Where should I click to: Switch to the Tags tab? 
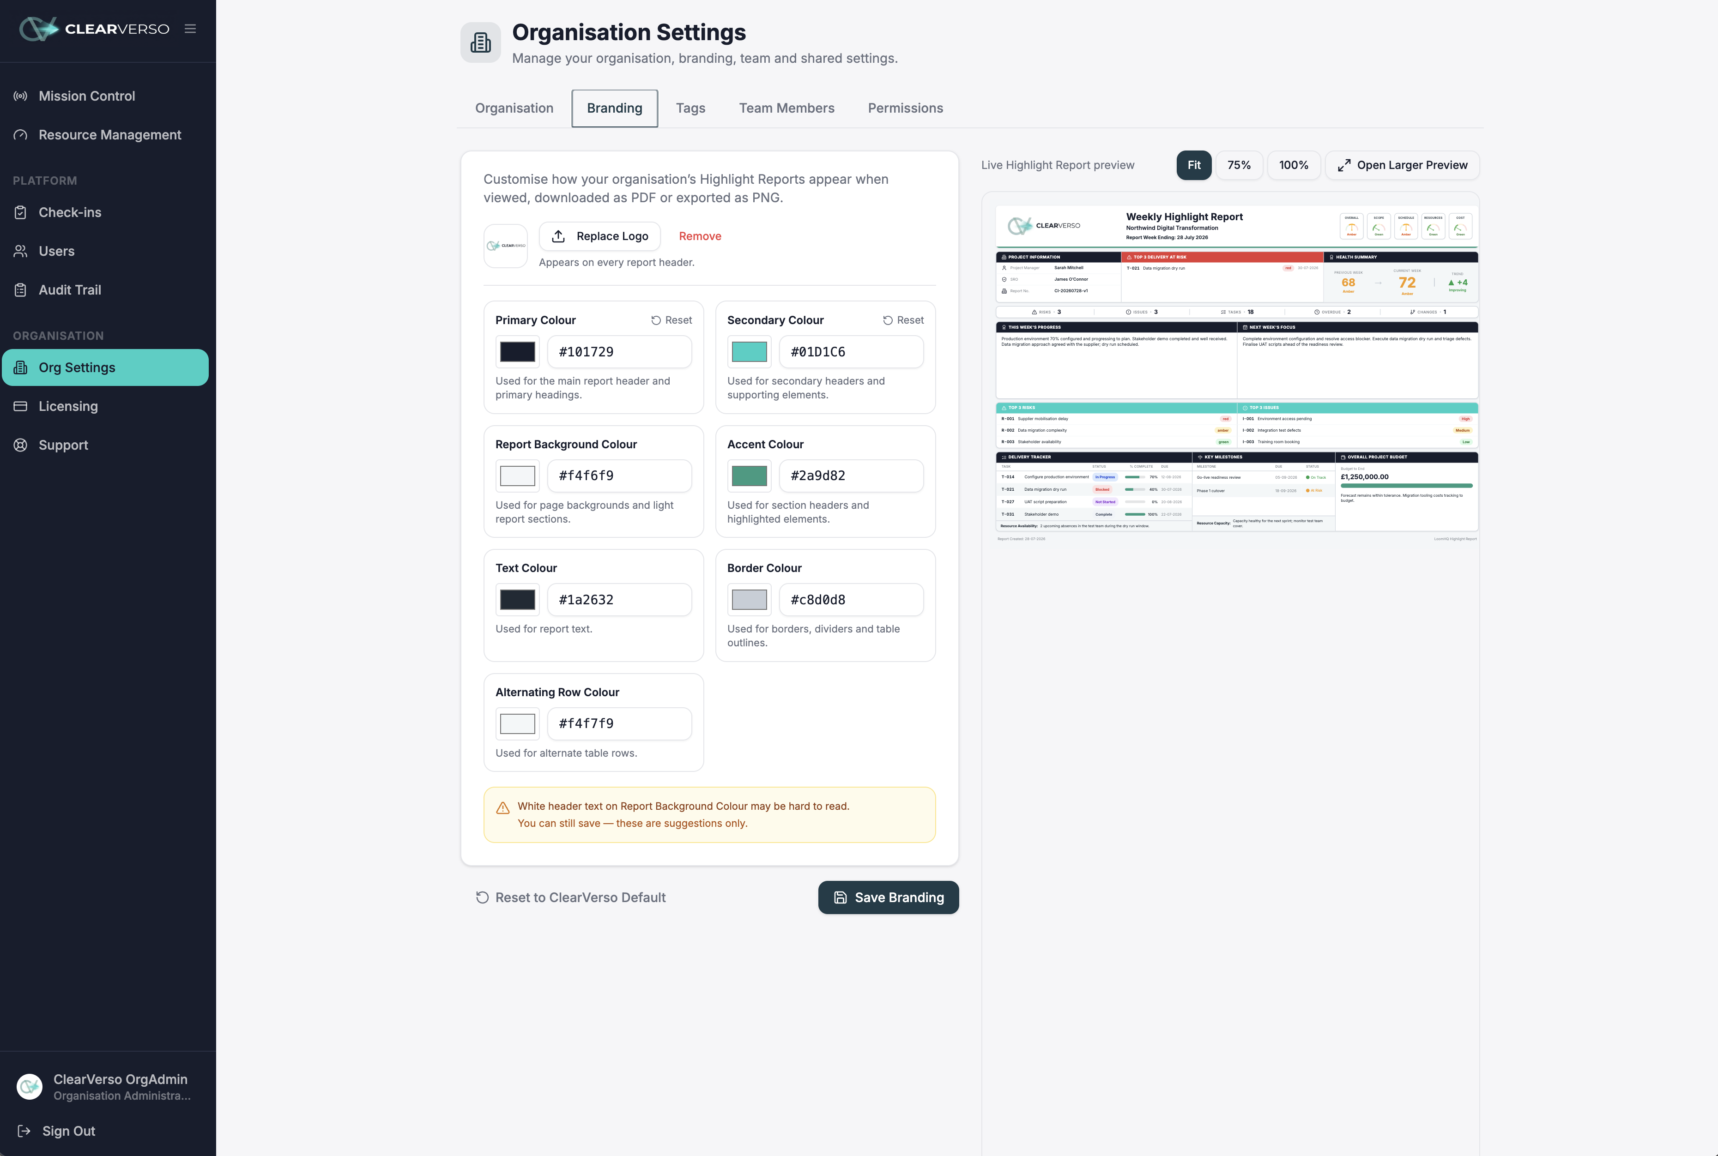point(690,108)
